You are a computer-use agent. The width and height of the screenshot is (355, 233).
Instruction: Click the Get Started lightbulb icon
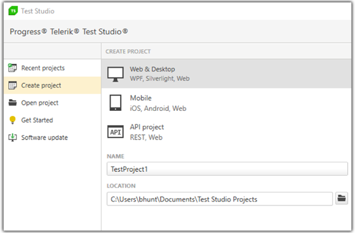(x=12, y=120)
